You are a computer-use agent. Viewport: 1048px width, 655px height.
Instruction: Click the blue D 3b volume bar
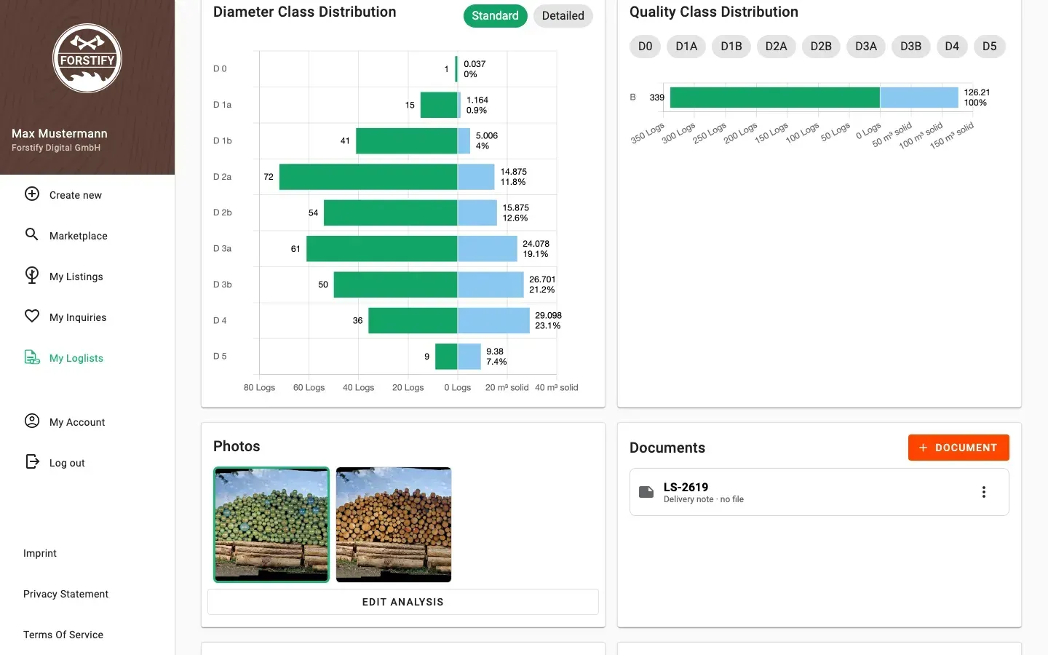(491, 285)
